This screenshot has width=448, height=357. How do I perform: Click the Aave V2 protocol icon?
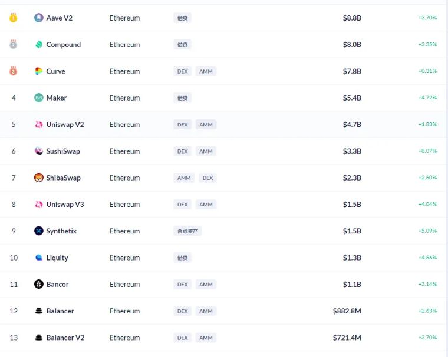pos(38,18)
